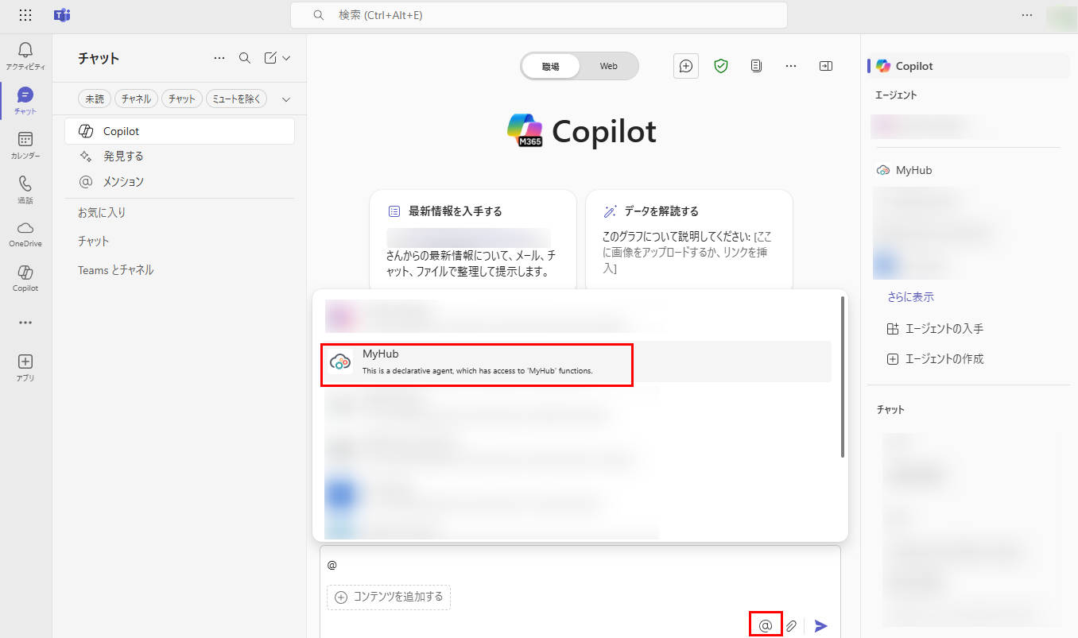Open Copilot header more options ellipsis

click(791, 66)
